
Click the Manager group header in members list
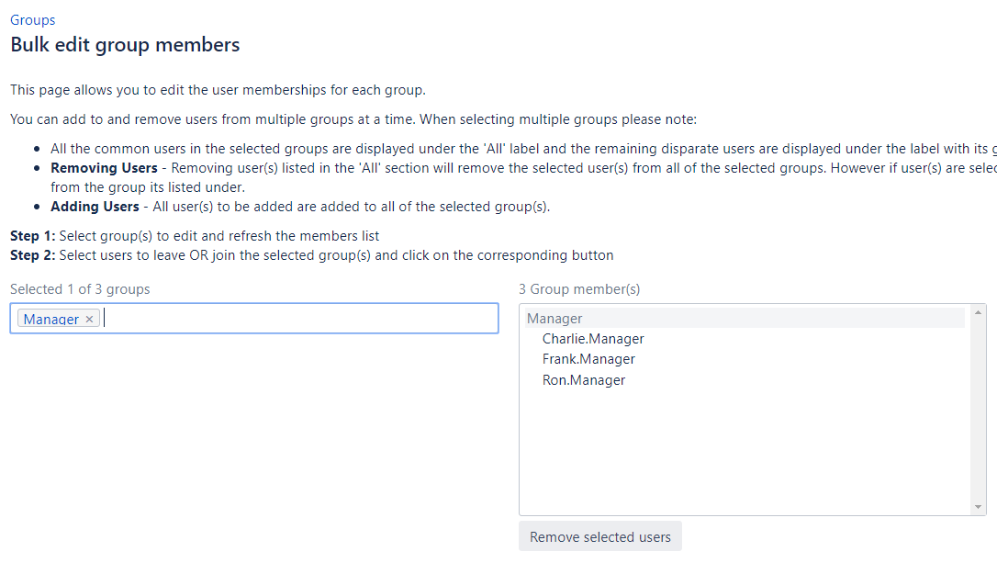[555, 319]
